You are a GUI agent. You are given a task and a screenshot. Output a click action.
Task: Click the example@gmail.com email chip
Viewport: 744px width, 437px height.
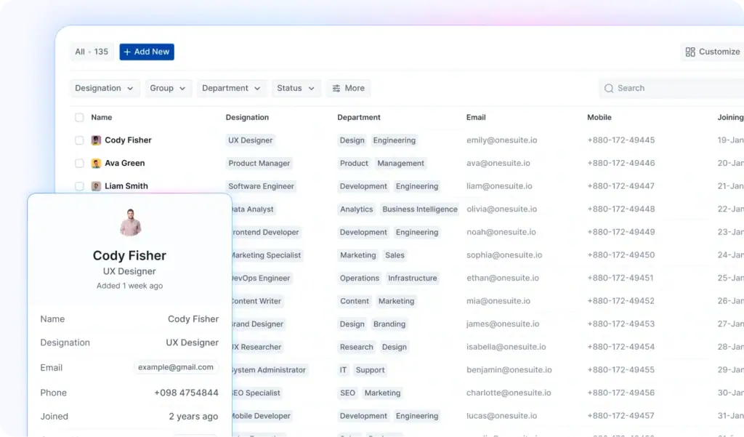(x=176, y=367)
